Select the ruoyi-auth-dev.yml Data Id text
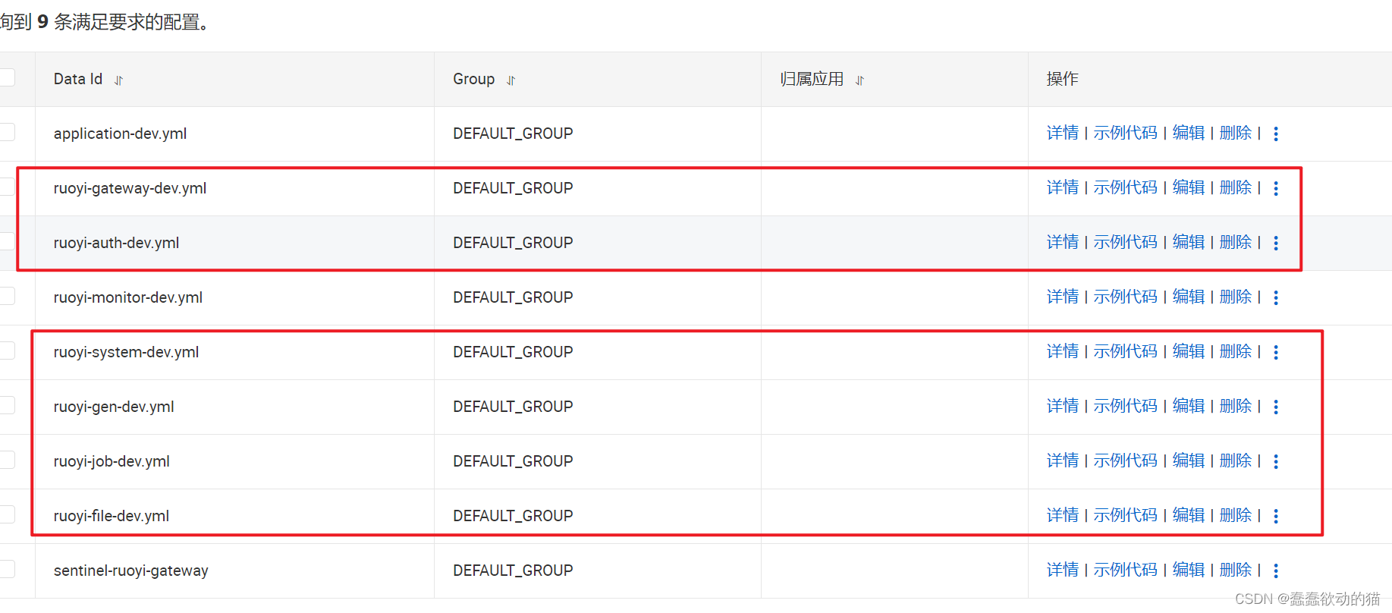 click(x=116, y=243)
